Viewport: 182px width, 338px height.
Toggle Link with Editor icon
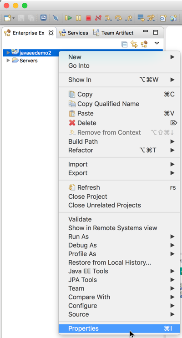coord(134,45)
